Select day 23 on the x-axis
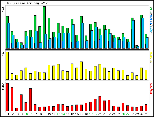Image resolution: width=154 pixels, height=117 pixels. point(109,114)
